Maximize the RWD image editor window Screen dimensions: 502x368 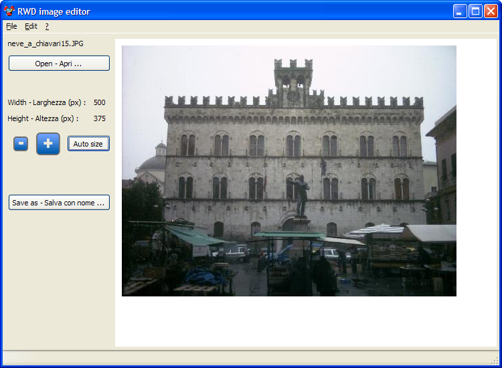click(475, 11)
